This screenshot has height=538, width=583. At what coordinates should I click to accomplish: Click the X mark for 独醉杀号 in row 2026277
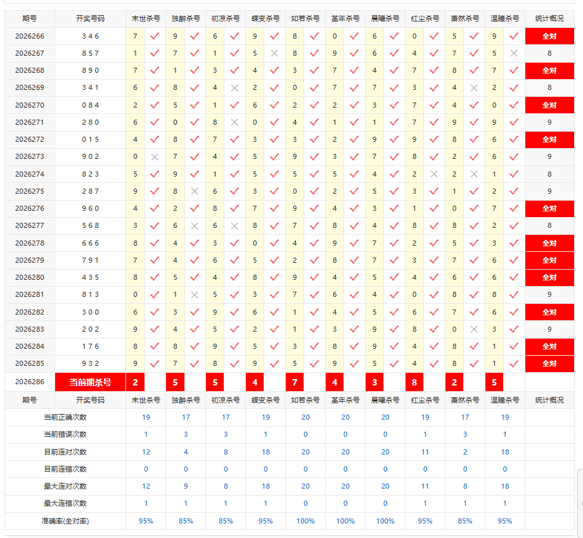tap(195, 226)
